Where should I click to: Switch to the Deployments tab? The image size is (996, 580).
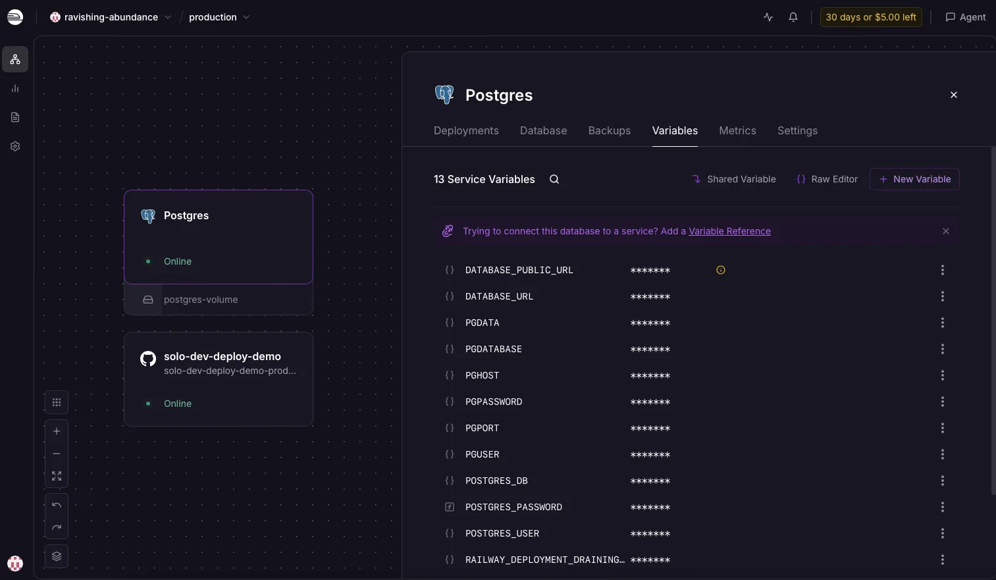click(x=466, y=130)
